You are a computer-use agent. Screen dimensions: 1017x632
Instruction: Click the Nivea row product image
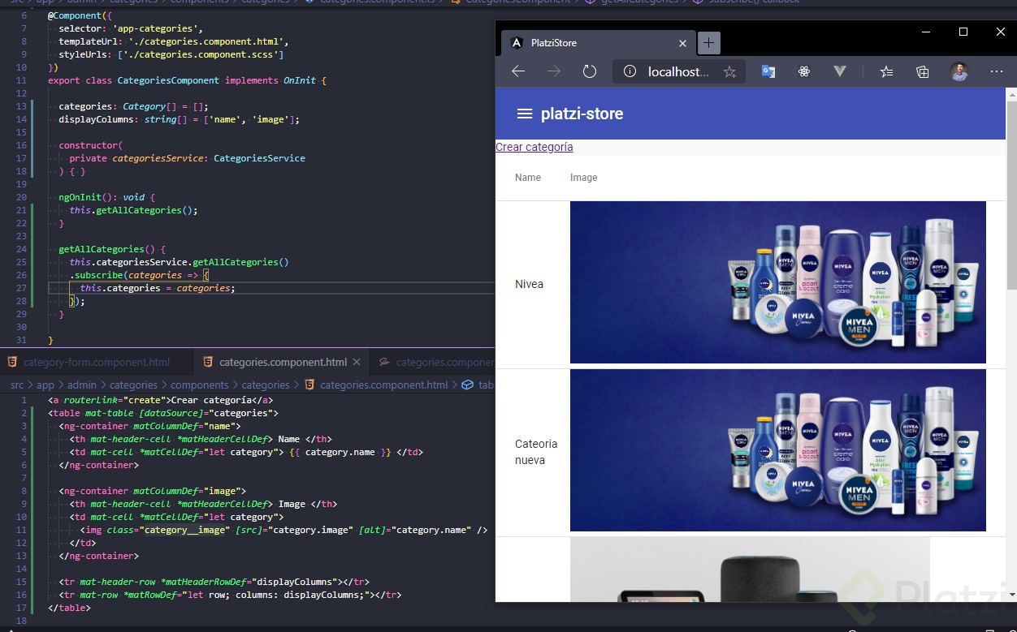[x=777, y=282]
